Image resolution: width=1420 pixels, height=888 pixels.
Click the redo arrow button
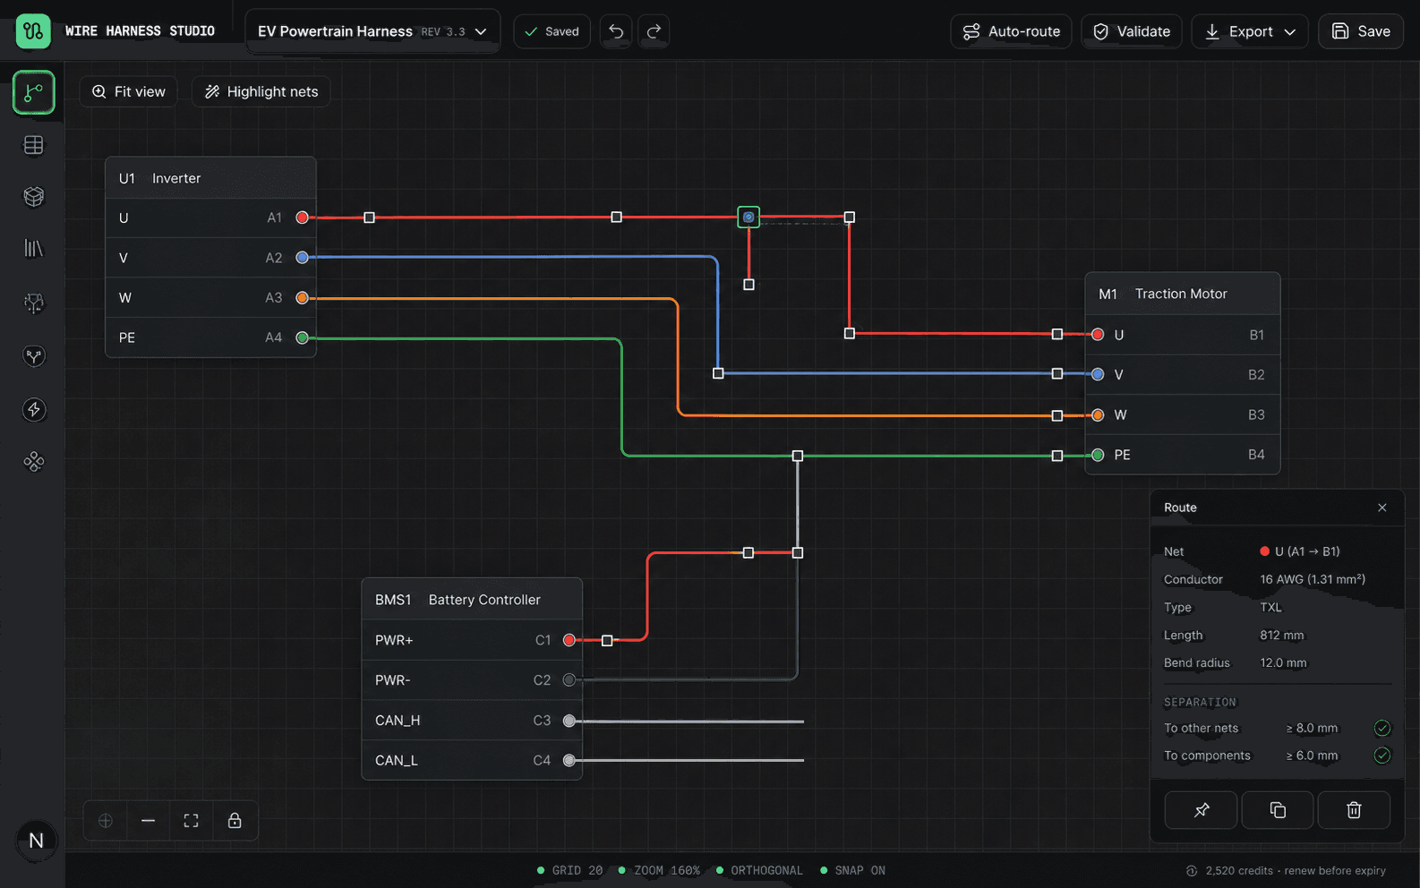[x=654, y=31]
